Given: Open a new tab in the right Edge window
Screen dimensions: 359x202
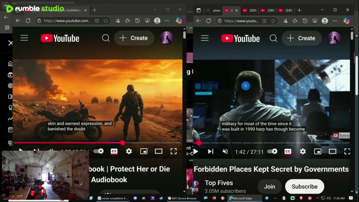Looking at the screenshot, I should [299, 10].
